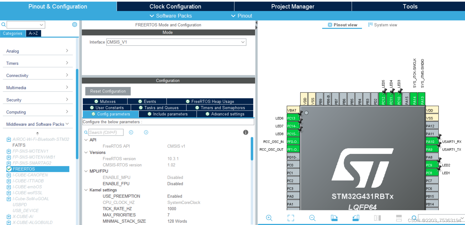Click the category settings gear icon
This screenshot has height=225, width=465.
74,24
